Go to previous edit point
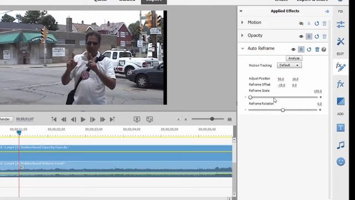Screen dimensions: 355x200 (x=54, y=119)
